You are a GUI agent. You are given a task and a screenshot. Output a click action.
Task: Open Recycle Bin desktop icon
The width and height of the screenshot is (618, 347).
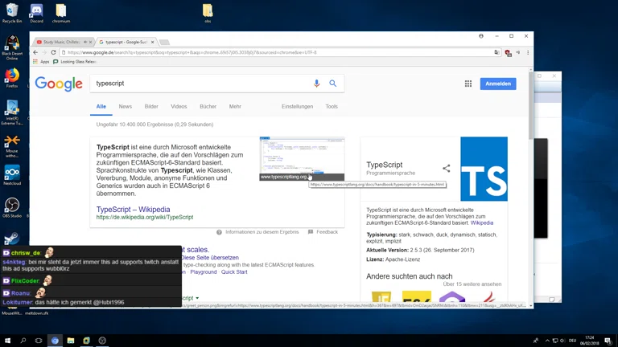coord(12,13)
